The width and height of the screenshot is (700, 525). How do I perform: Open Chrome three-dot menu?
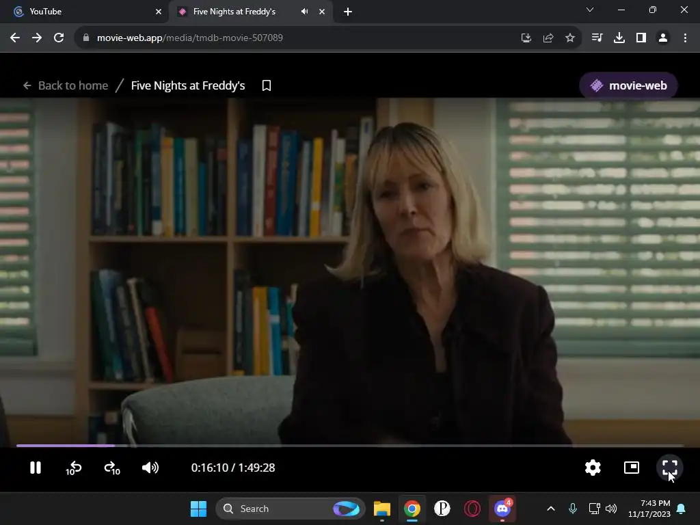point(685,38)
